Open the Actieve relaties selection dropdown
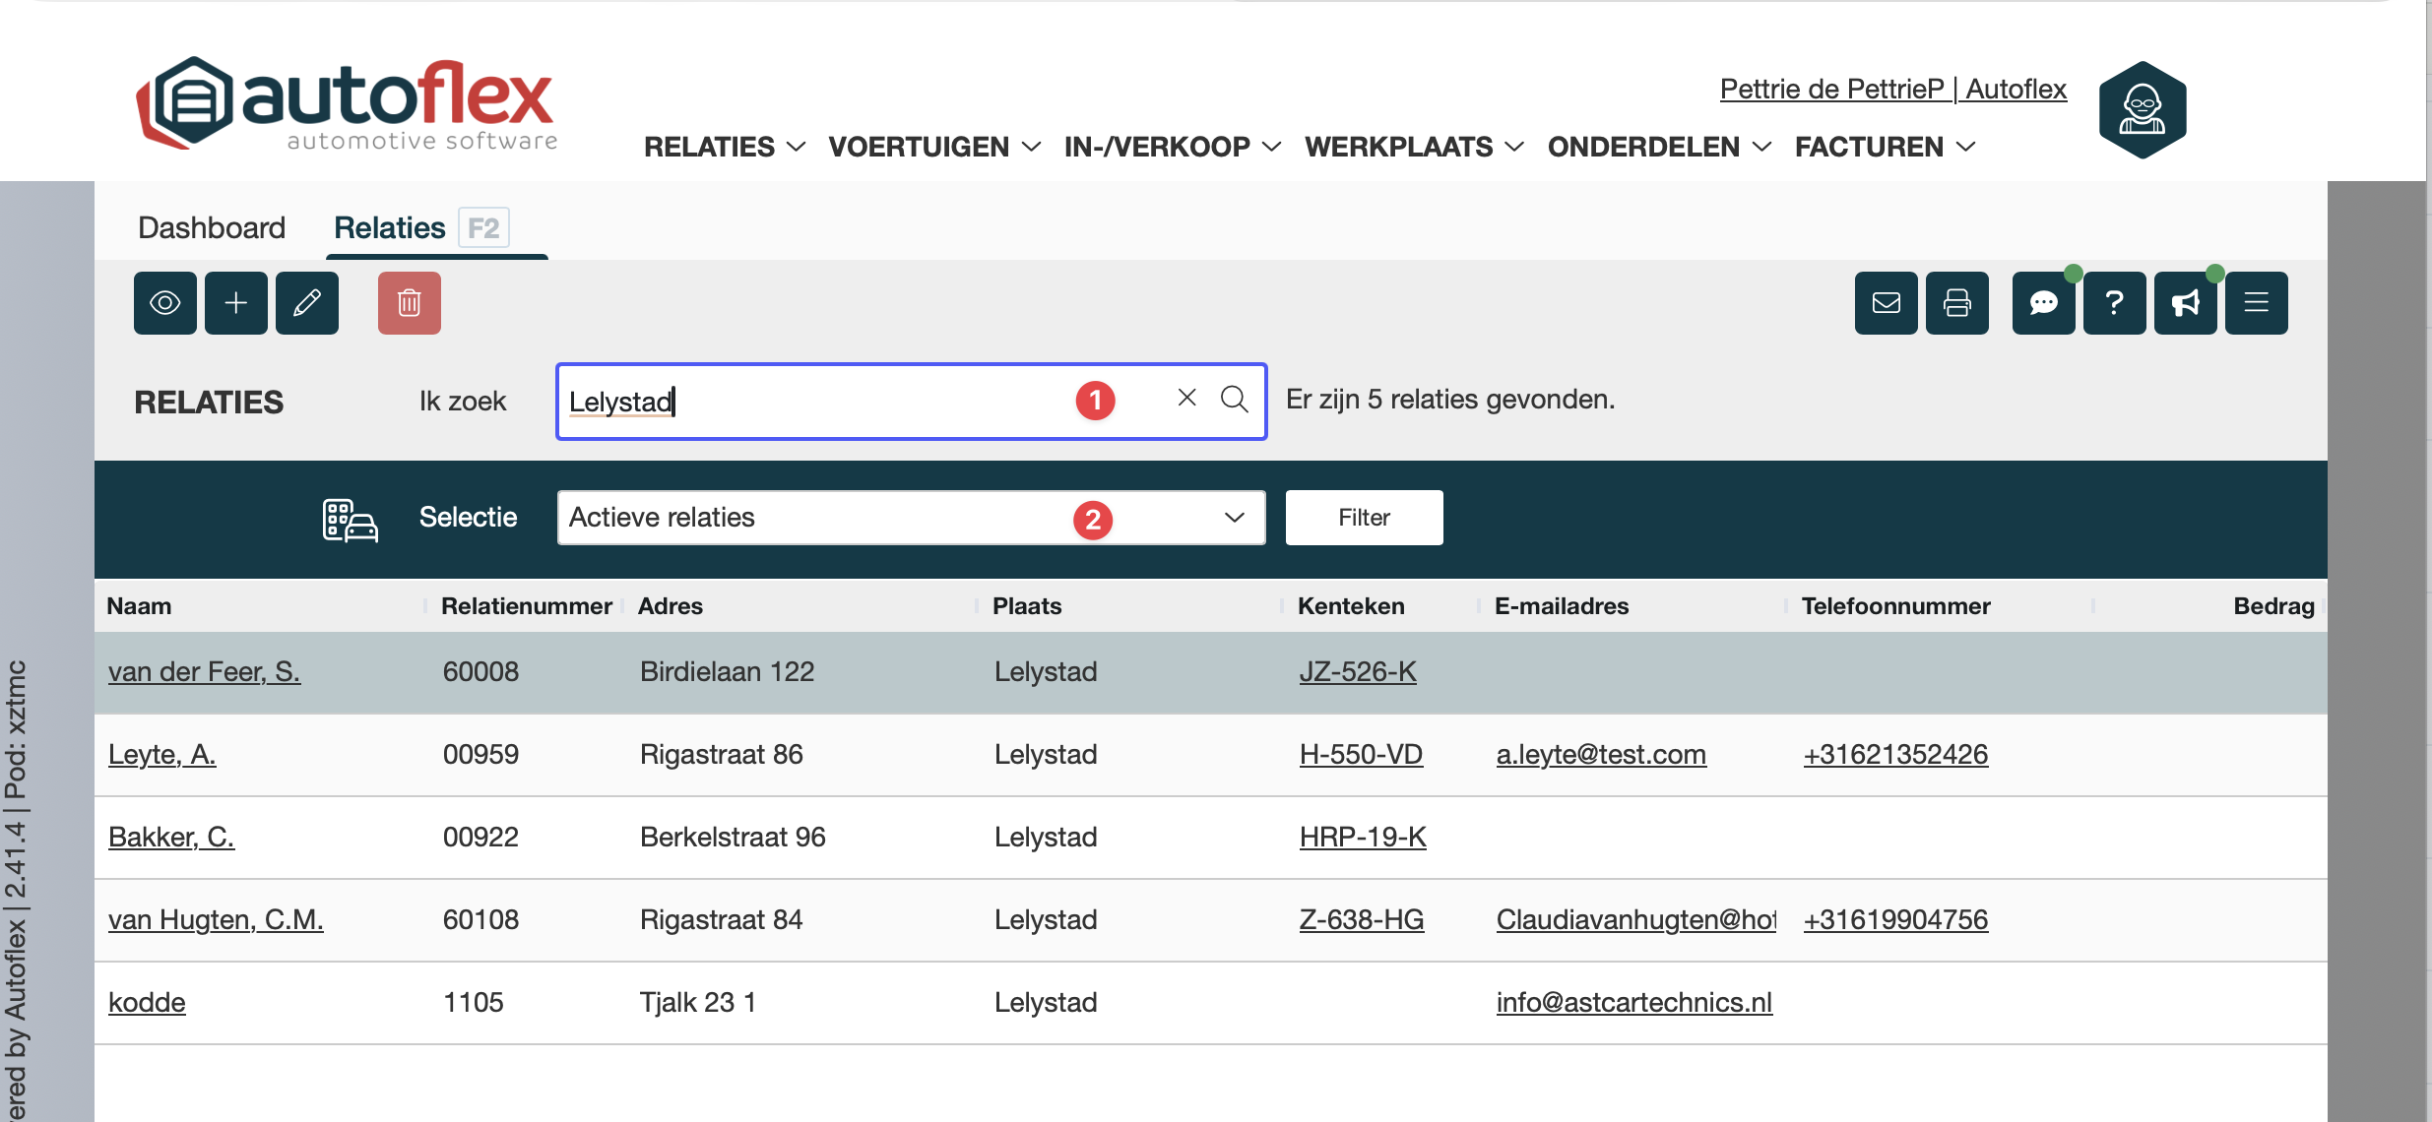Image resolution: width=2432 pixels, height=1122 pixels. [912, 518]
